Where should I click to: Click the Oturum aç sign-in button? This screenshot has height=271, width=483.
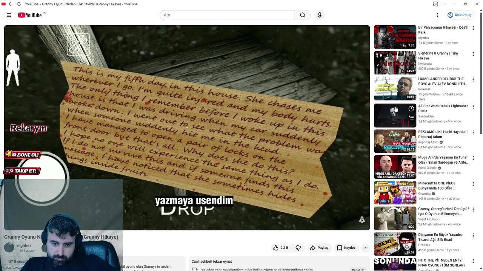[459, 15]
